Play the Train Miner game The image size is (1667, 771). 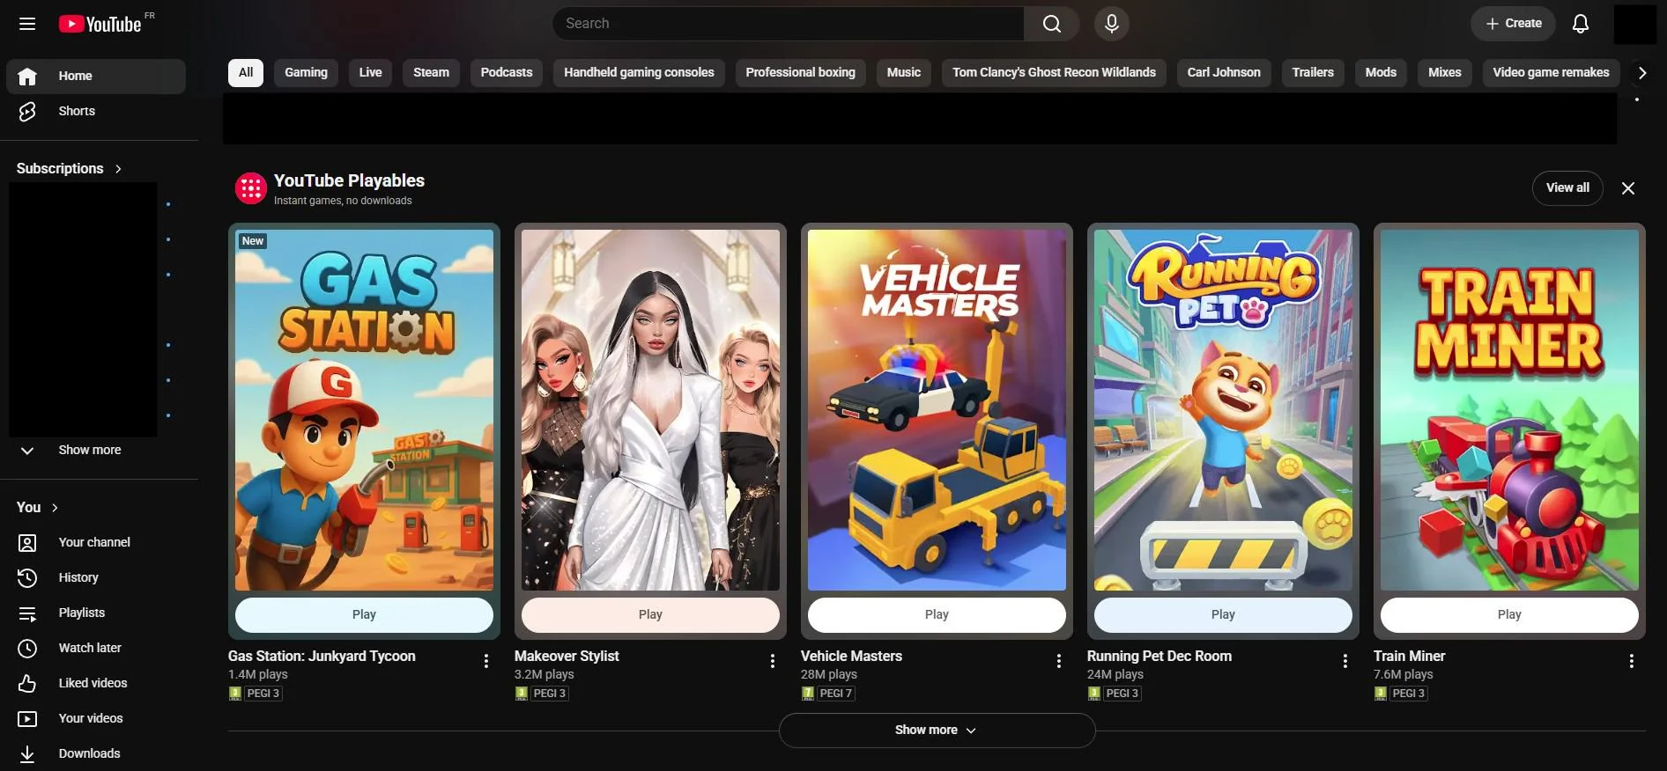click(x=1509, y=615)
